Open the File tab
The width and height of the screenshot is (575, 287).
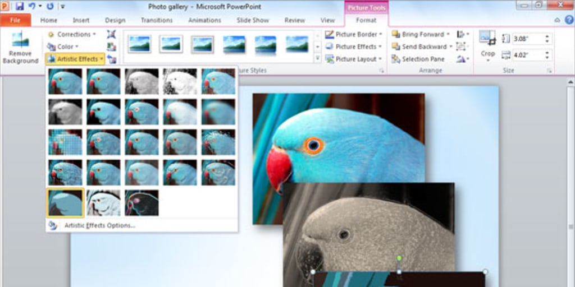click(x=15, y=20)
